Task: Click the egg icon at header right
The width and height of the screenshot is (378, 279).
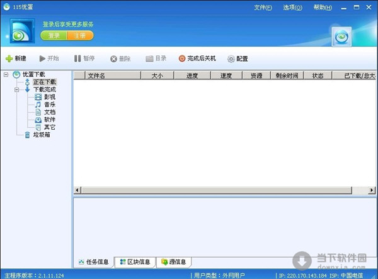Action: coord(341,37)
